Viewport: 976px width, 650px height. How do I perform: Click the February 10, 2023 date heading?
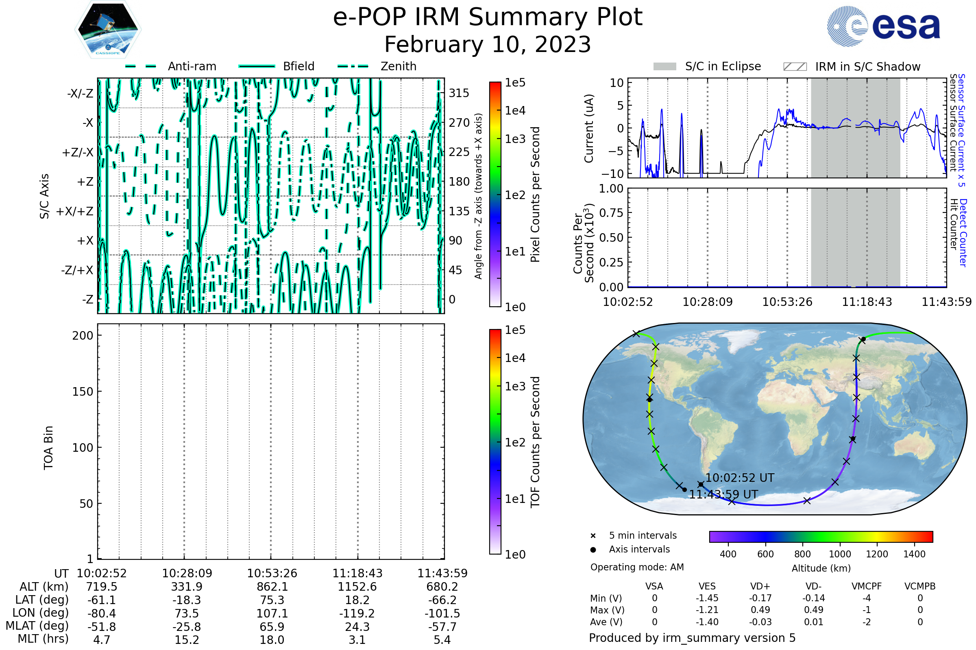coord(488,45)
